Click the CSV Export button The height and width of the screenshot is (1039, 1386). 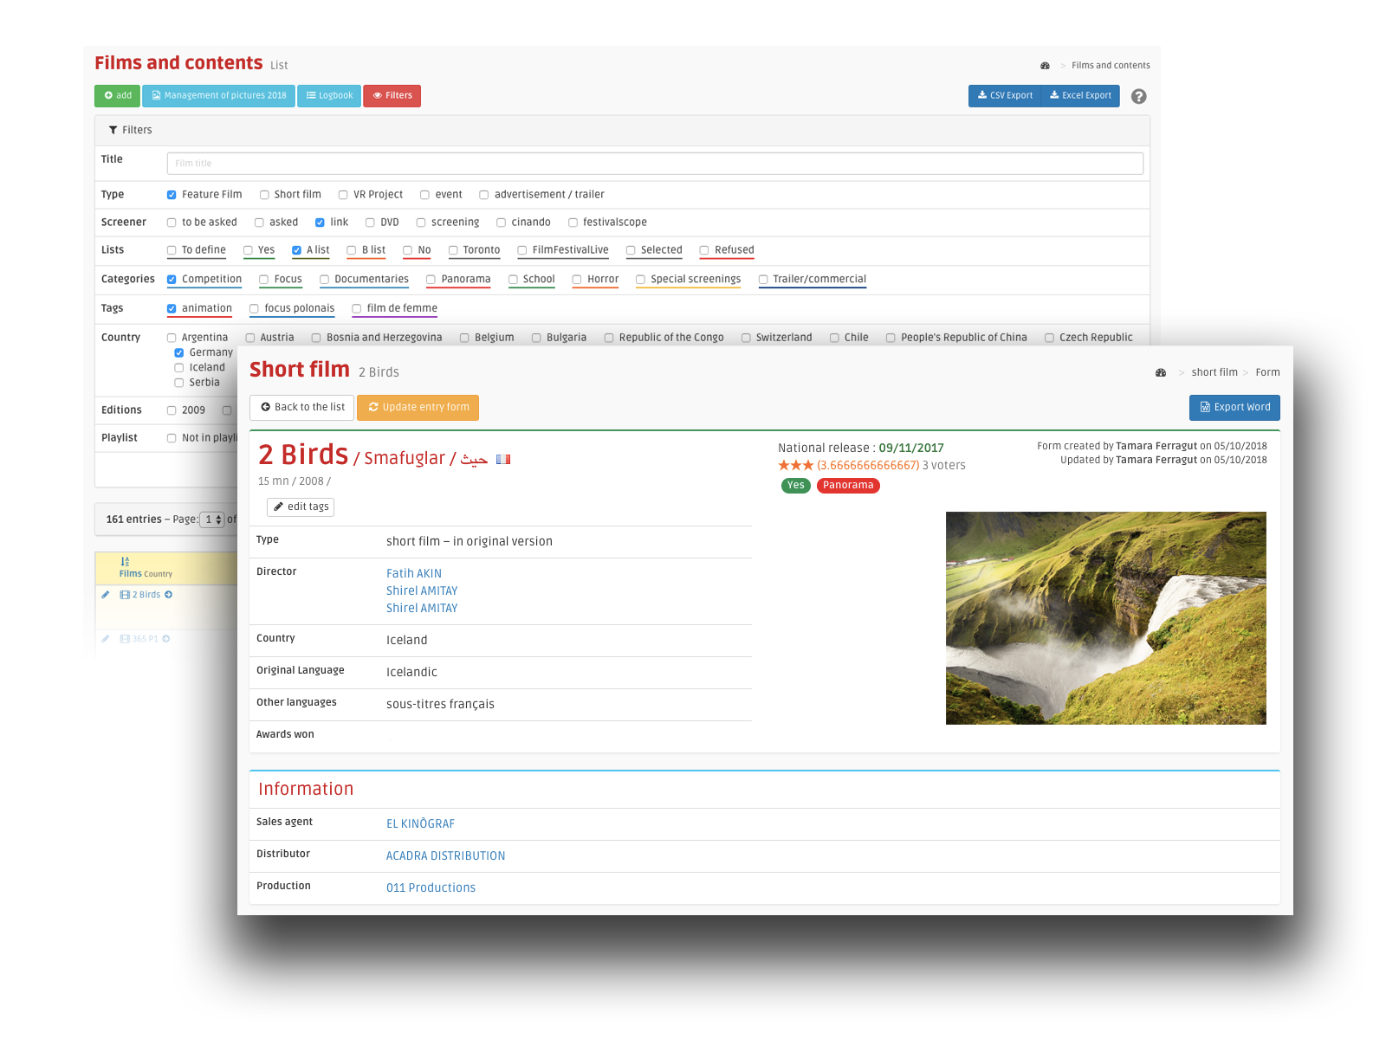point(1005,96)
